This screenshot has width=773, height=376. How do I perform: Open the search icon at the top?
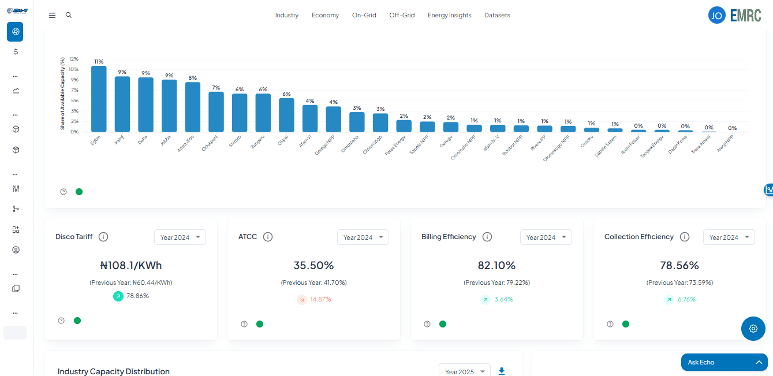69,15
